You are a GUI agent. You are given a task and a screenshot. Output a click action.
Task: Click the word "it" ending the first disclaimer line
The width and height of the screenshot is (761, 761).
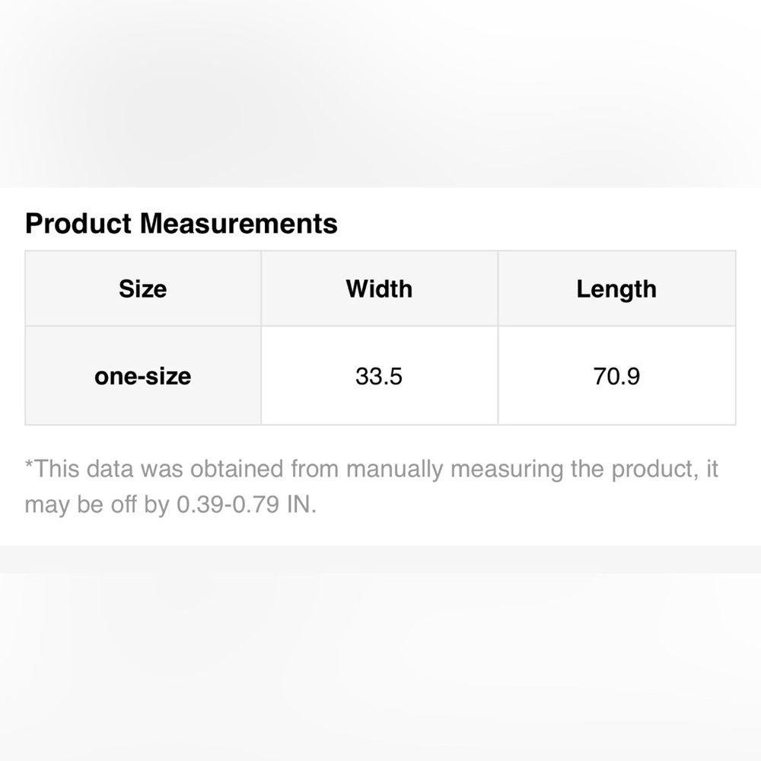pos(712,469)
